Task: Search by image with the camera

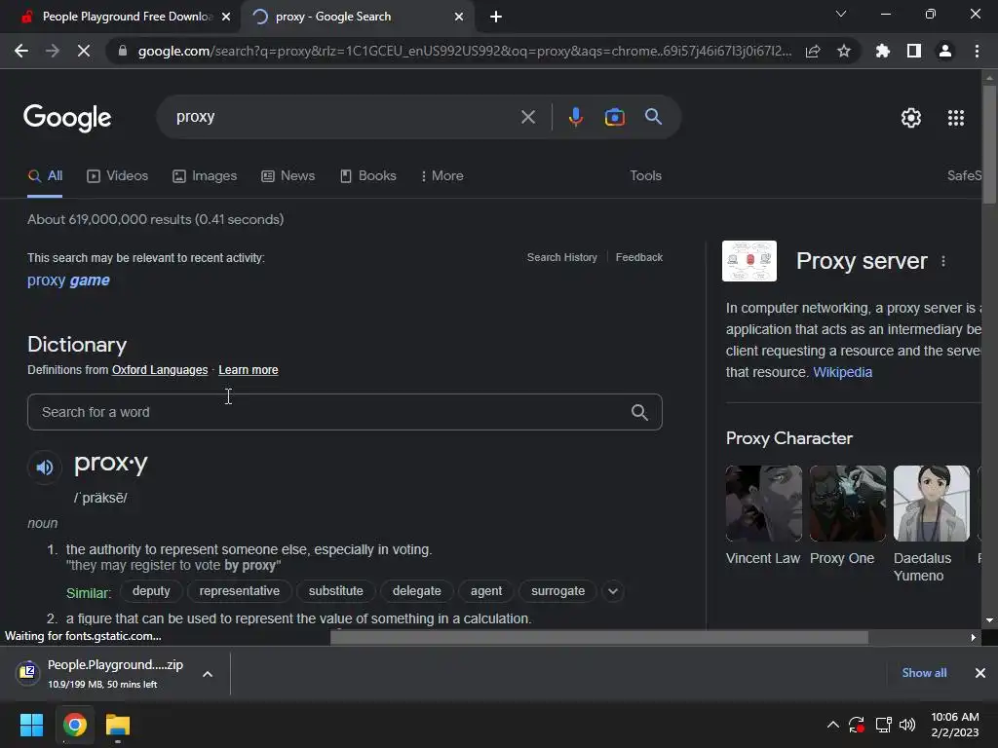Action: pyautogui.click(x=614, y=117)
